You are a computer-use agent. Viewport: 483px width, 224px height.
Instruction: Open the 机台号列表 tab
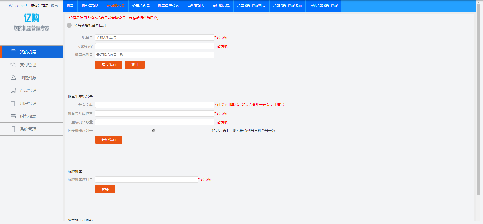(x=90, y=6)
